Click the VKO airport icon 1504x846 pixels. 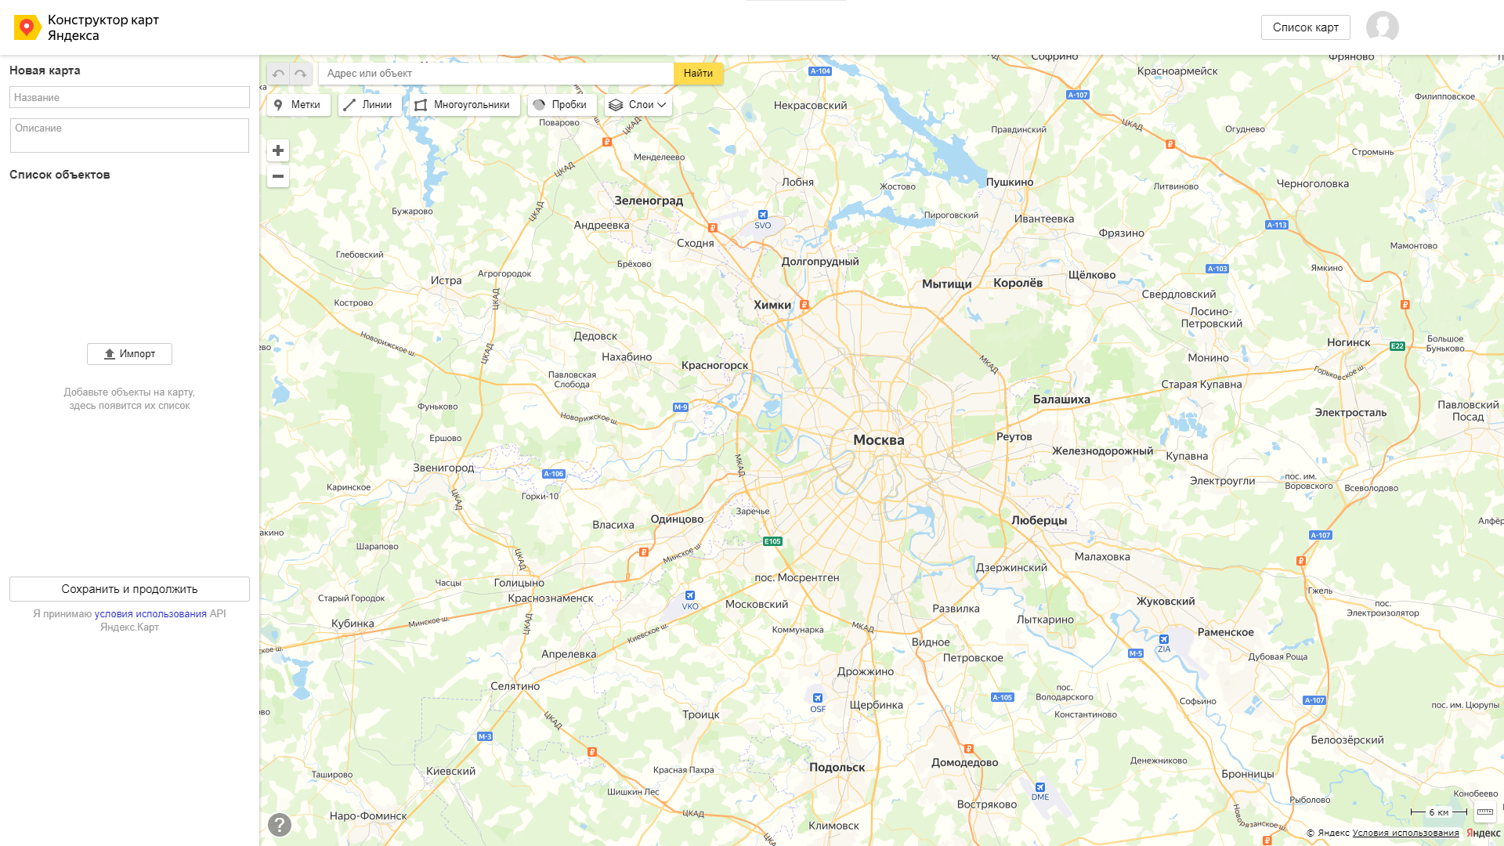[690, 595]
